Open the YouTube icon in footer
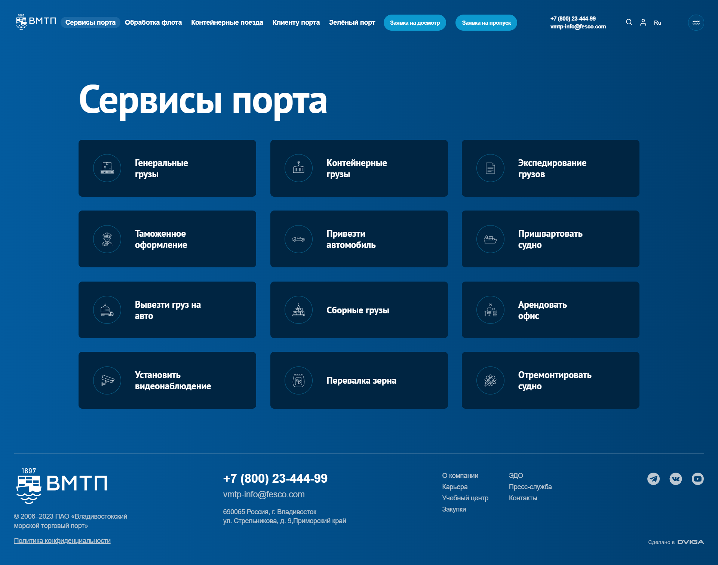718x565 pixels. tap(698, 479)
